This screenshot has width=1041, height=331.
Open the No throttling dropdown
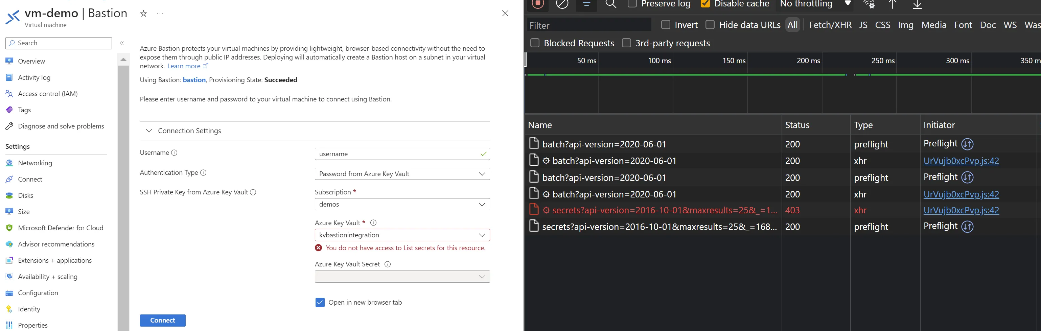(815, 4)
